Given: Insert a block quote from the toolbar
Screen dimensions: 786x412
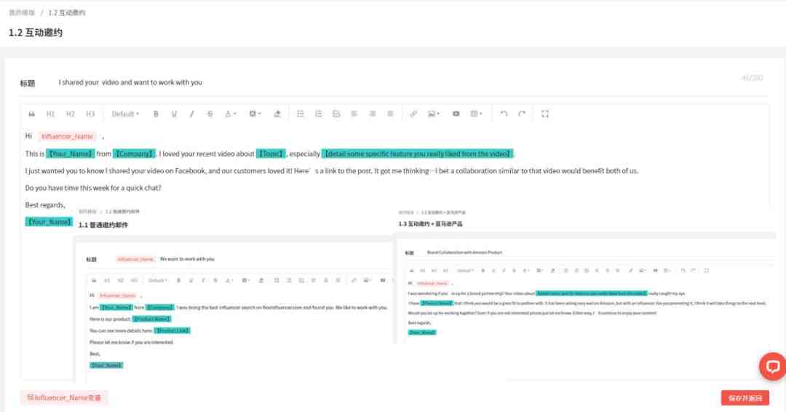Looking at the screenshot, I should pos(31,114).
